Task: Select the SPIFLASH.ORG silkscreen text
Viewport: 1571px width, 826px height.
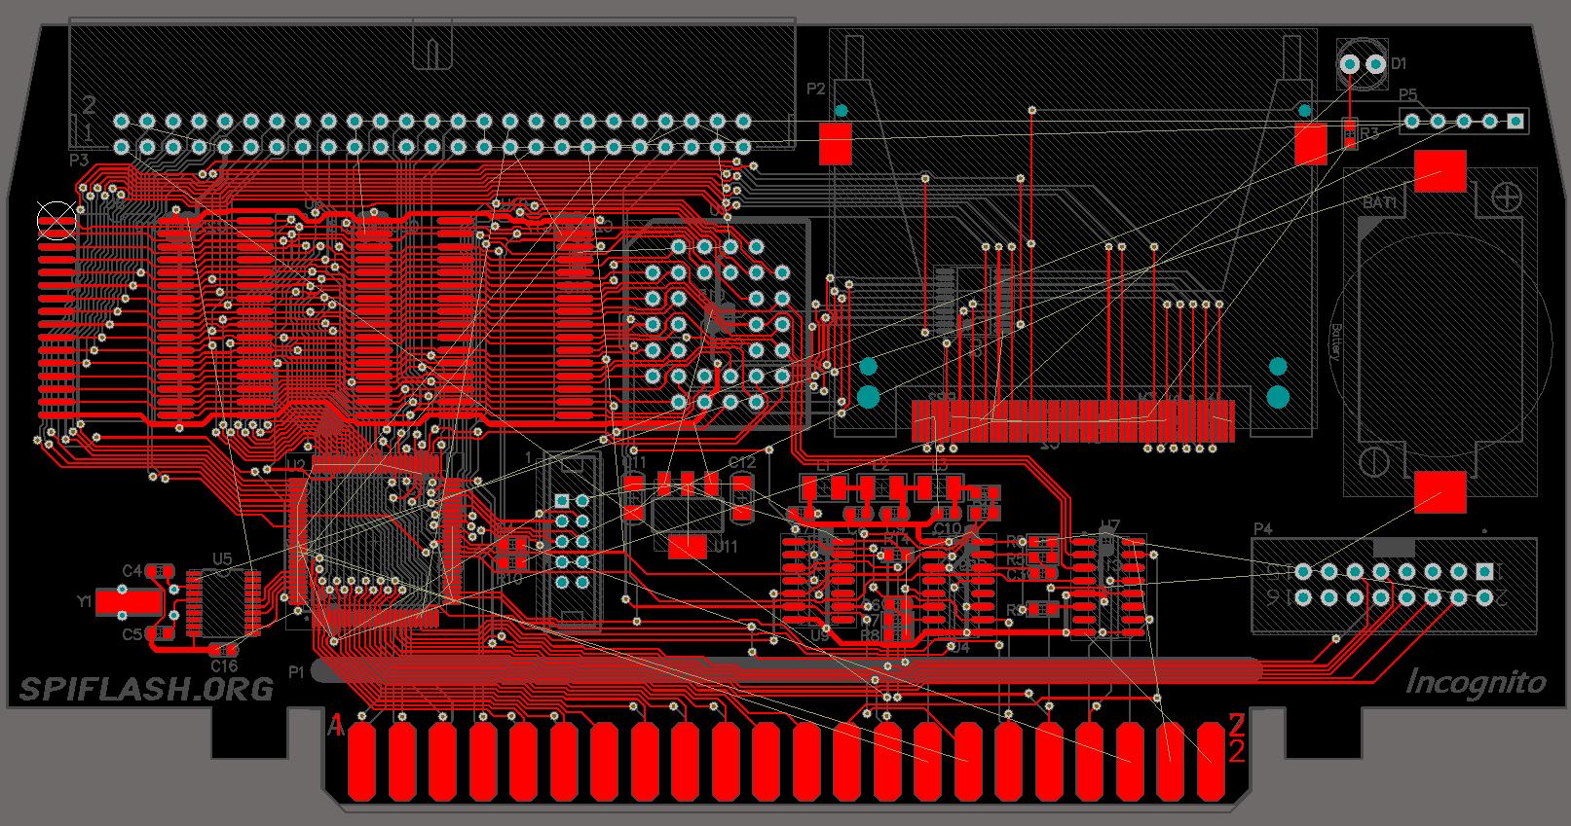Action: click(x=146, y=689)
